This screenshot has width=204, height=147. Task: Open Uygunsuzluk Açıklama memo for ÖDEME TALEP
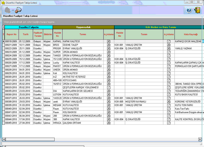[x=109, y=45]
